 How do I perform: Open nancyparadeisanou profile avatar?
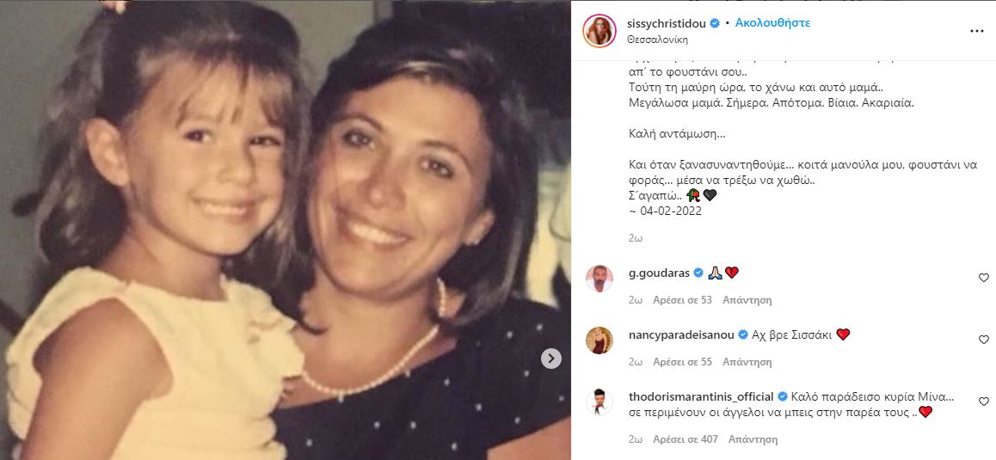pos(599,340)
